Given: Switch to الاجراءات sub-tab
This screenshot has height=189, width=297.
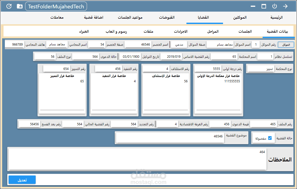Looking at the screenshot, I should [x=181, y=31].
